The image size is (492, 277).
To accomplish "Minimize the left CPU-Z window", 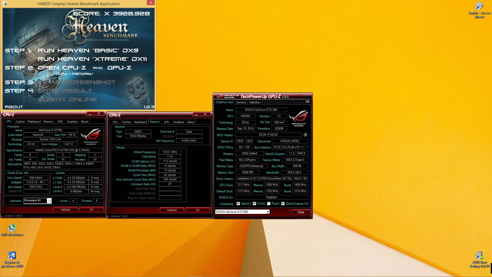I will pos(90,114).
